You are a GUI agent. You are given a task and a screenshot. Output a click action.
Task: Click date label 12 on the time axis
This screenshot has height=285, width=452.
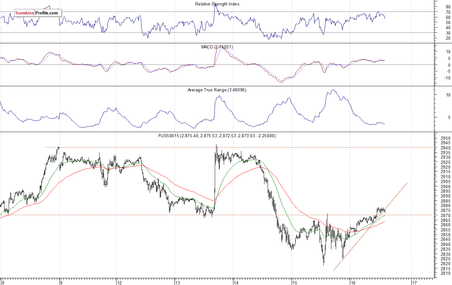point(119,282)
